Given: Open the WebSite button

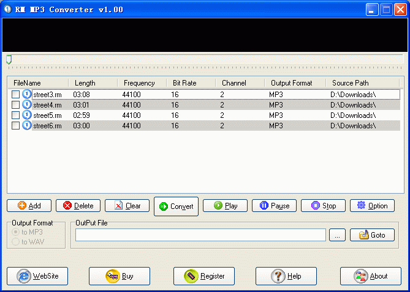Looking at the screenshot, I should pos(37,276).
